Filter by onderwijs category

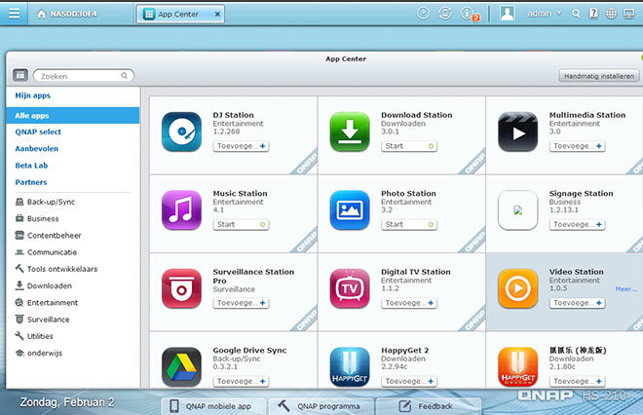[39, 353]
